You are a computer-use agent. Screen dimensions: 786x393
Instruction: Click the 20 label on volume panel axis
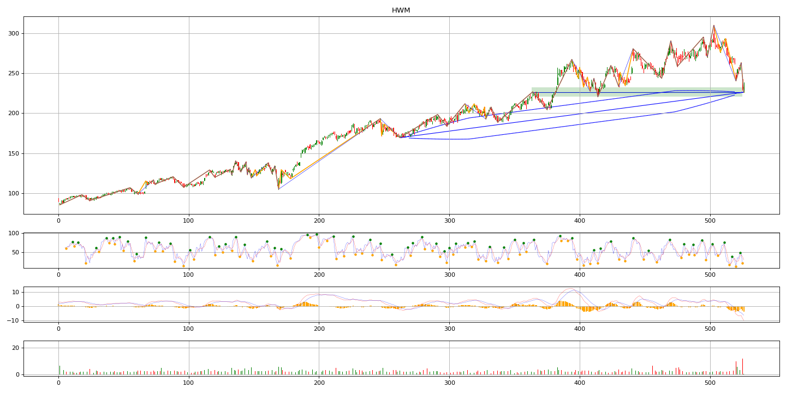point(16,348)
